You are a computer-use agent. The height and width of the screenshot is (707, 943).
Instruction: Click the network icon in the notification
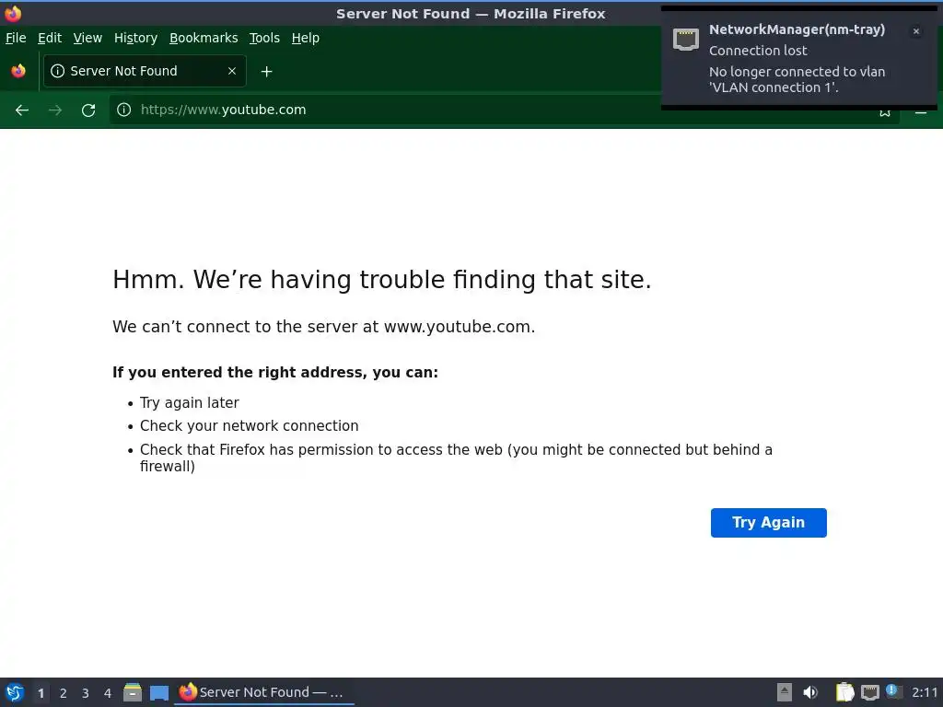coord(685,40)
